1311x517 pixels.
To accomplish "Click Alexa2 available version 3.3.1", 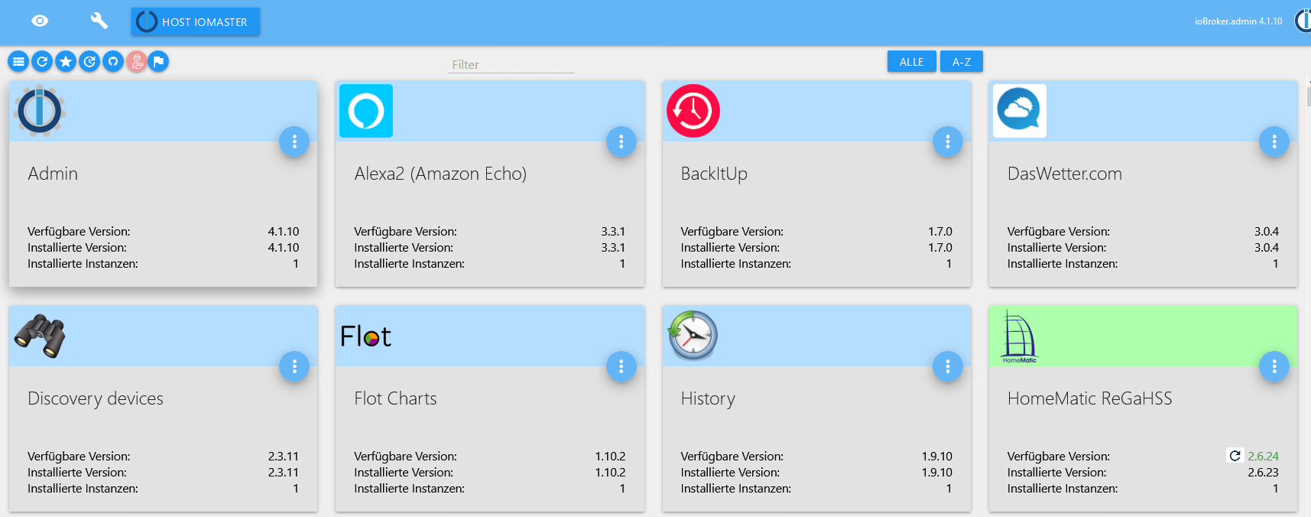I will tap(613, 231).
